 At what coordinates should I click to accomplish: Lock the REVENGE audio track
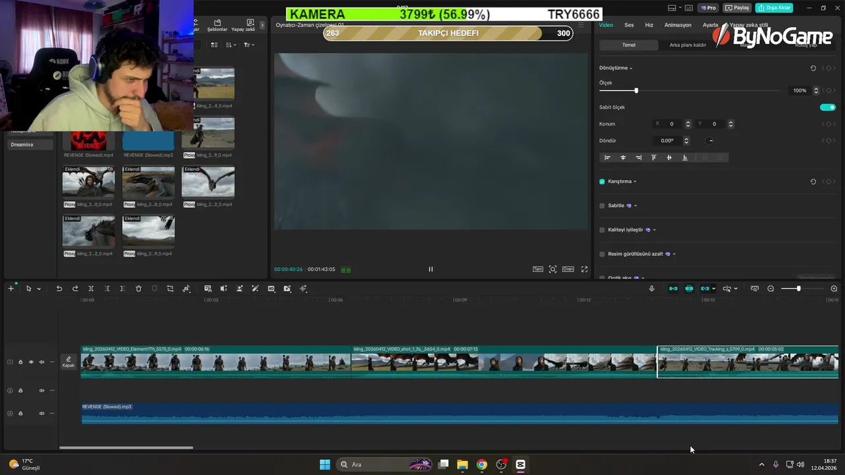click(x=20, y=414)
